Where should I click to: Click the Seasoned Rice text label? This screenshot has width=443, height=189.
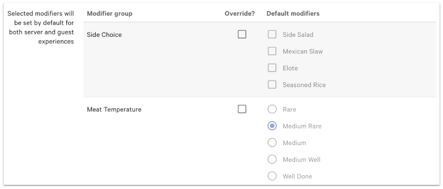pos(304,85)
